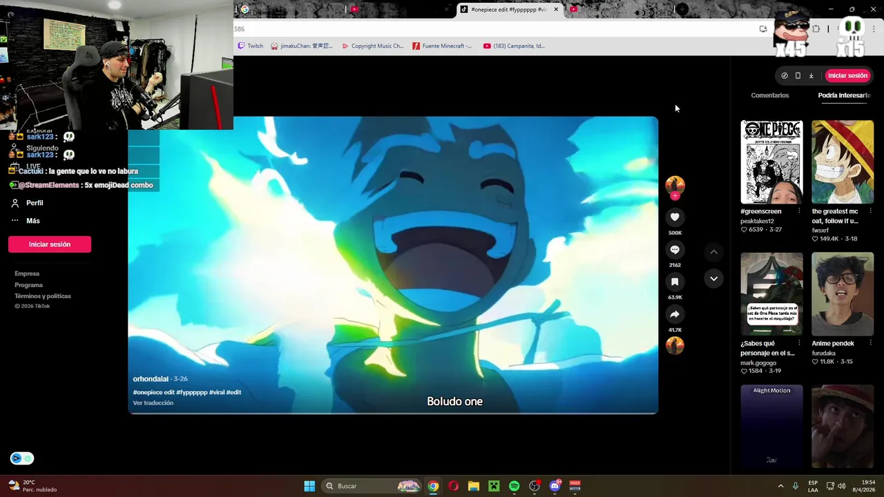Open Discord from the taskbar

555,486
